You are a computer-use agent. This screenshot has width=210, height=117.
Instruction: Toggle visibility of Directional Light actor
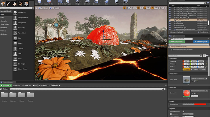click(x=170, y=27)
